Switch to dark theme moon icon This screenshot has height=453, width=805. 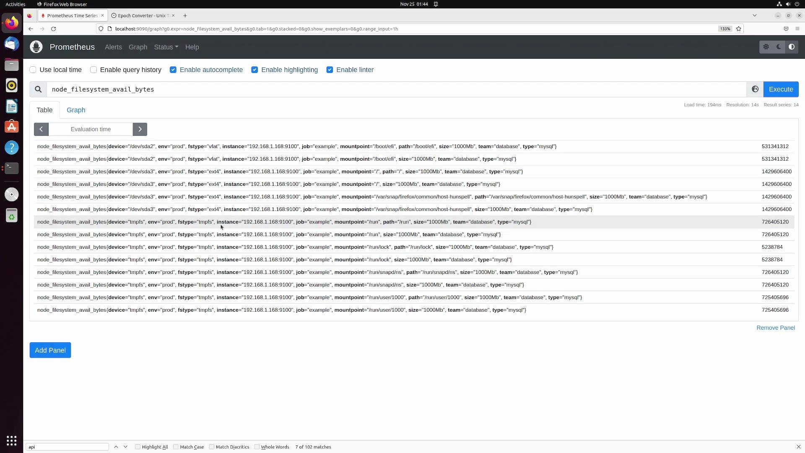[x=779, y=47]
